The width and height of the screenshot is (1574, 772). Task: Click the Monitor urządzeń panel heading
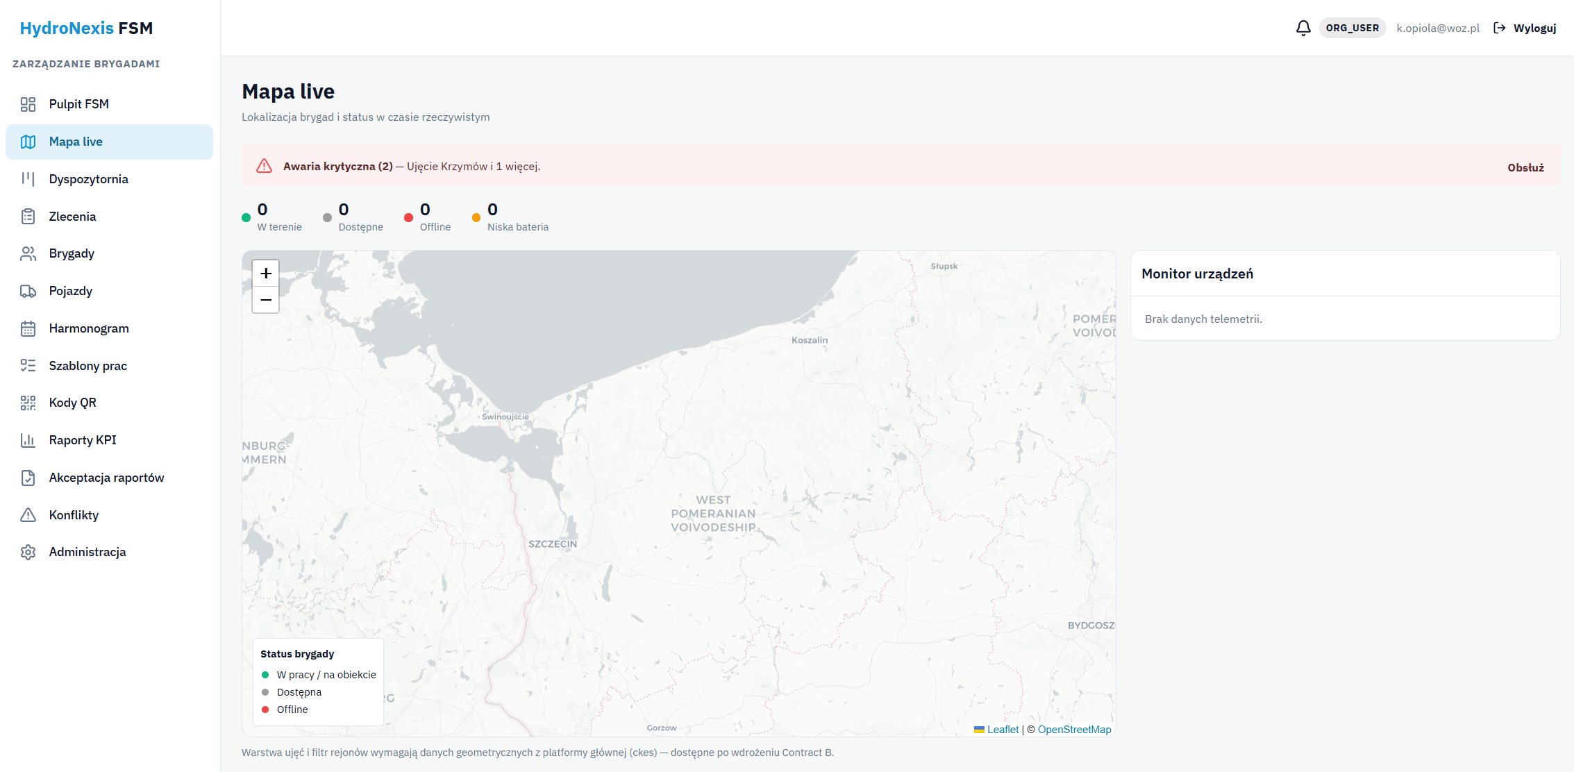(x=1198, y=274)
